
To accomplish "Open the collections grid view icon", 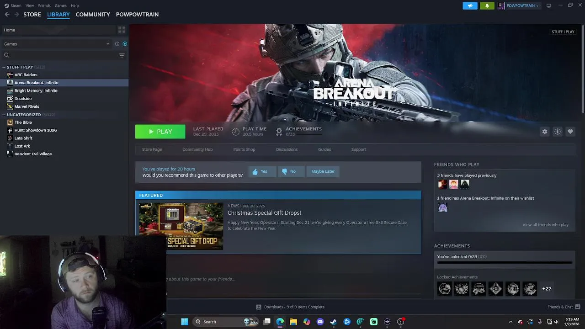I will click(122, 30).
